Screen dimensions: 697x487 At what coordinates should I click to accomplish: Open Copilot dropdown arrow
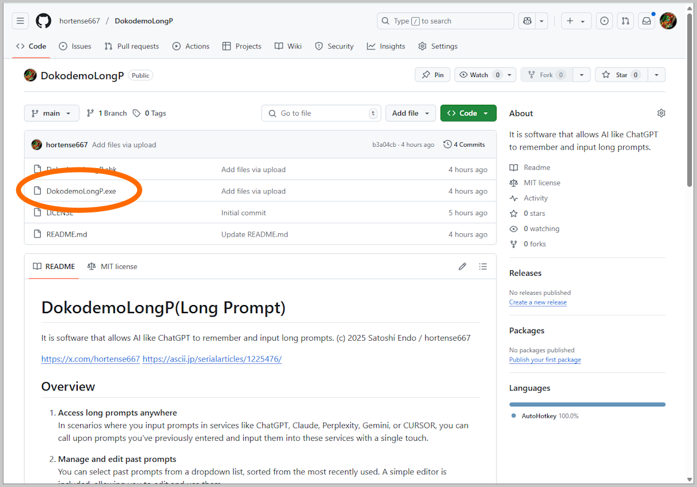point(541,21)
